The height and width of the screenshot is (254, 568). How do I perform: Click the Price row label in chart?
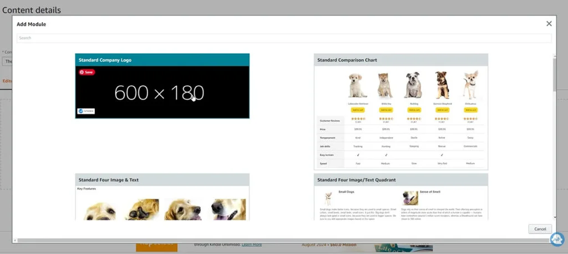(323, 129)
